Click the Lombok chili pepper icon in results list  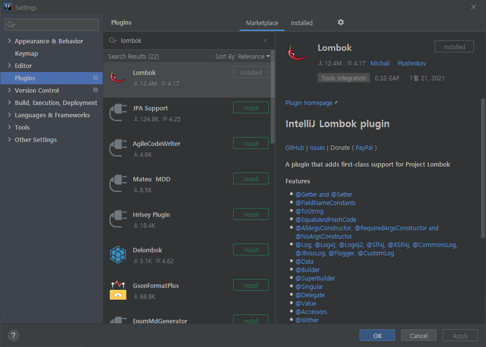click(x=118, y=77)
